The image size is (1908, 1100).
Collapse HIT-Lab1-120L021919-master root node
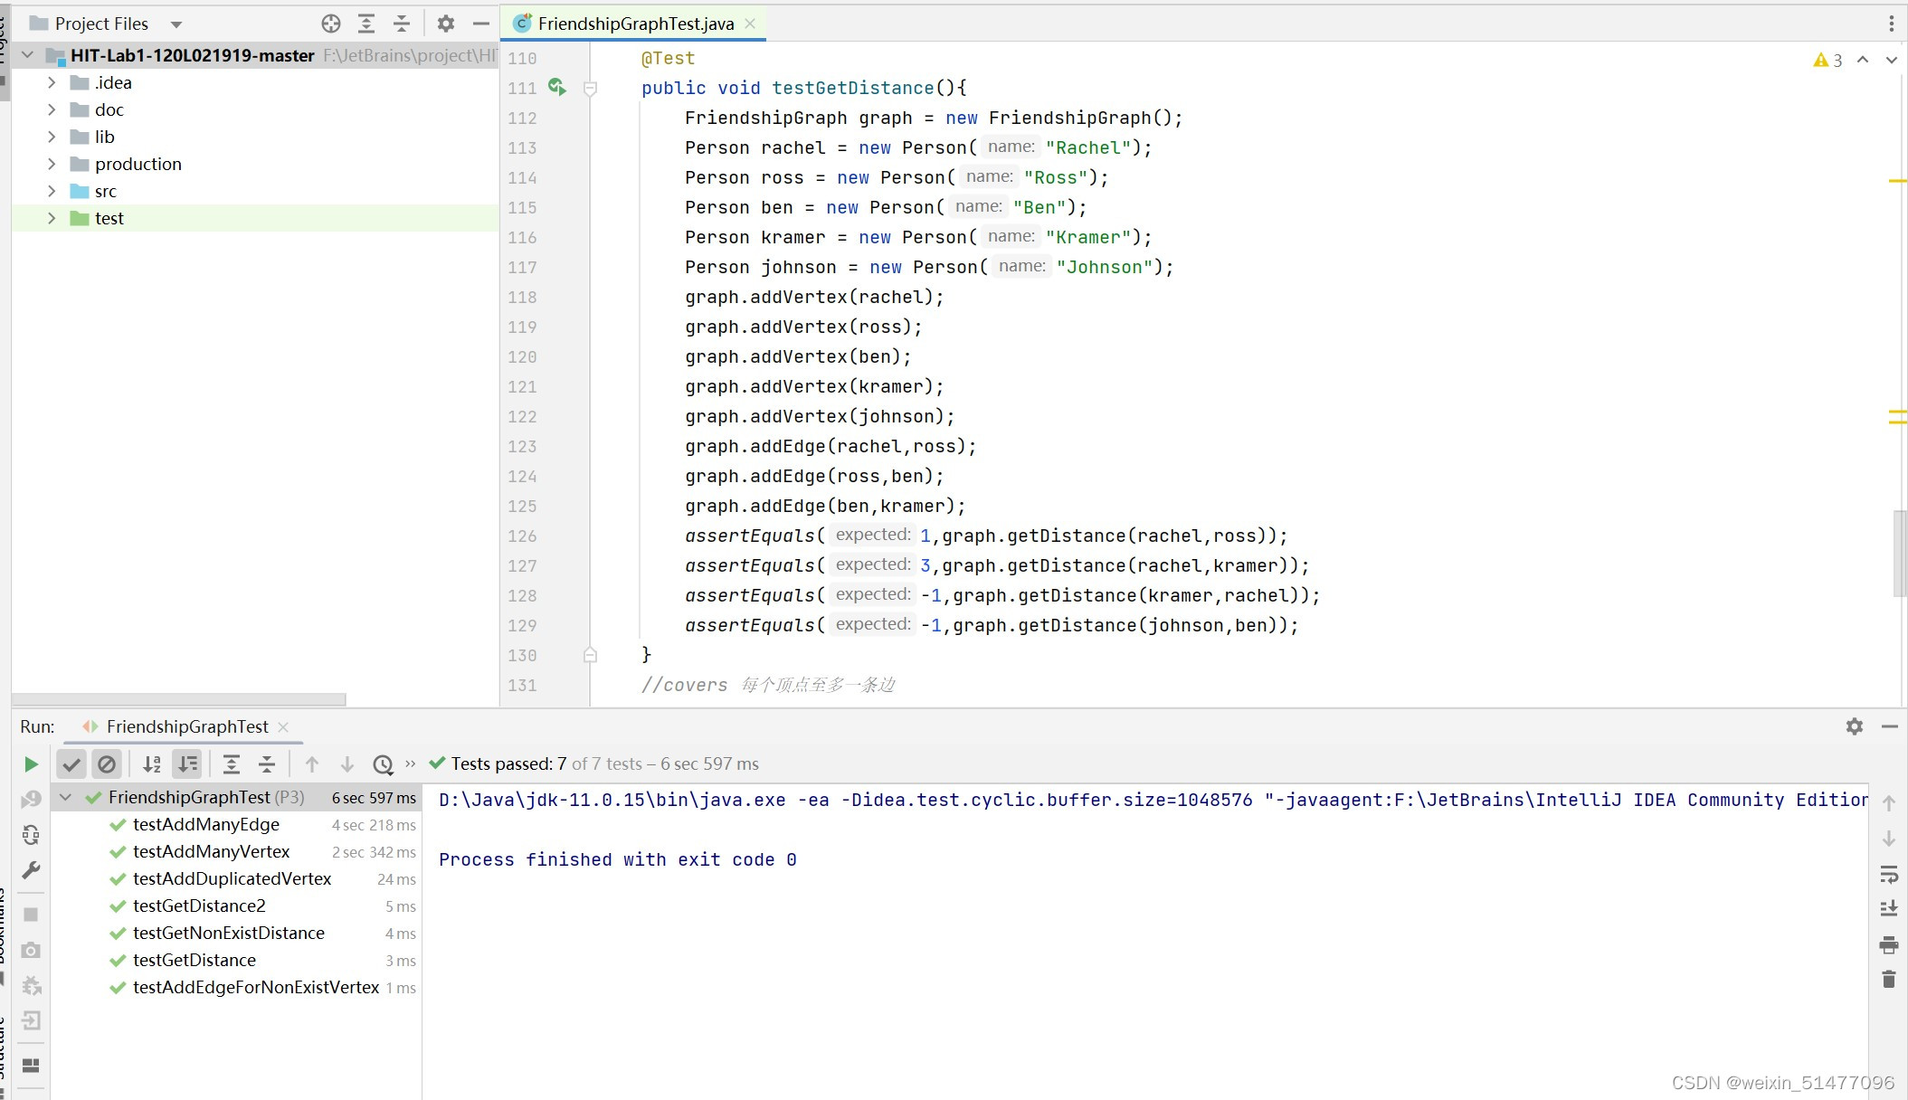click(27, 55)
